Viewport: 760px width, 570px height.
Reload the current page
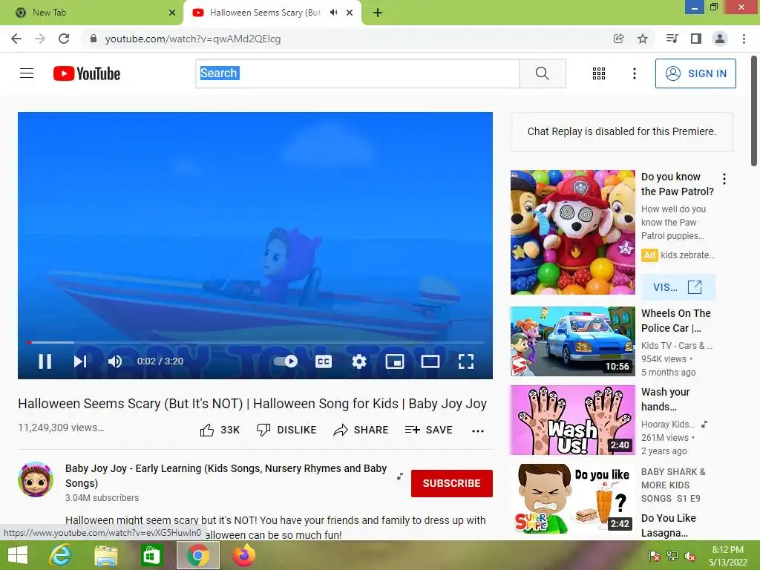point(64,39)
